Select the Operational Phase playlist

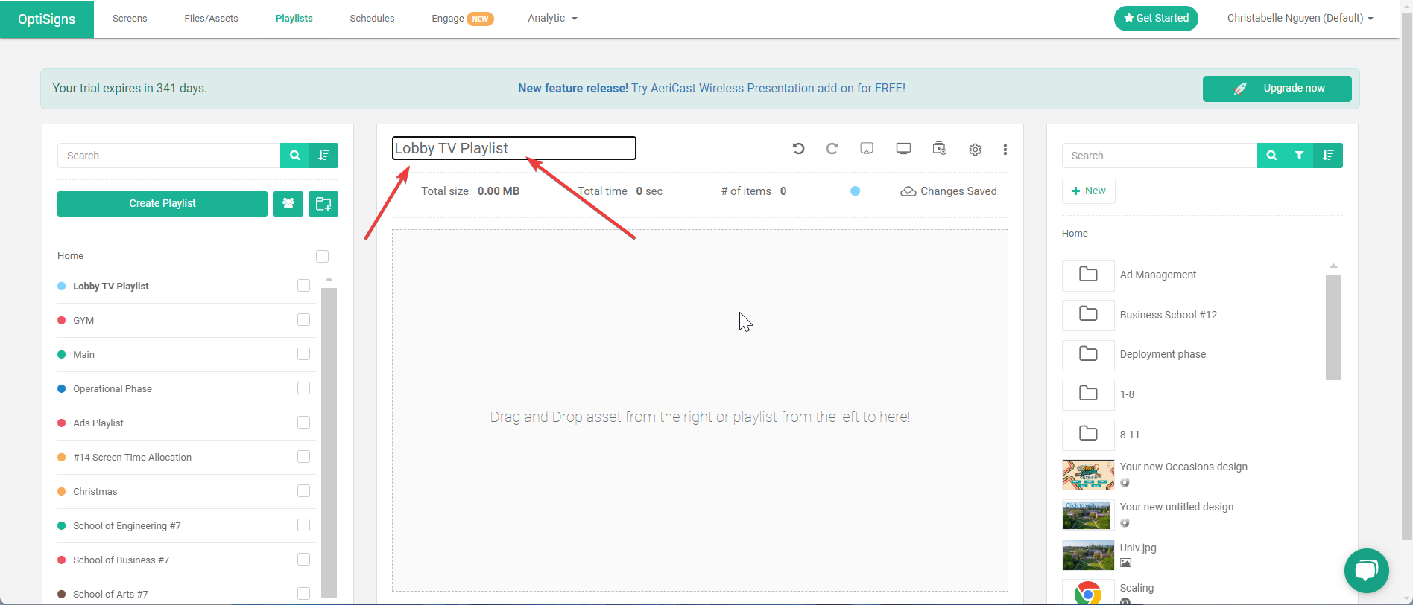(113, 389)
